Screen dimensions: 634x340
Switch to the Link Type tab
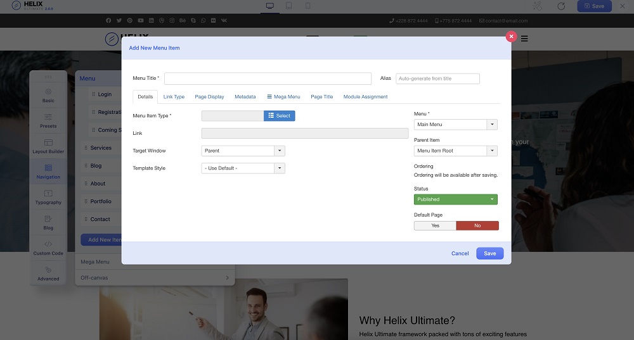coord(174,97)
